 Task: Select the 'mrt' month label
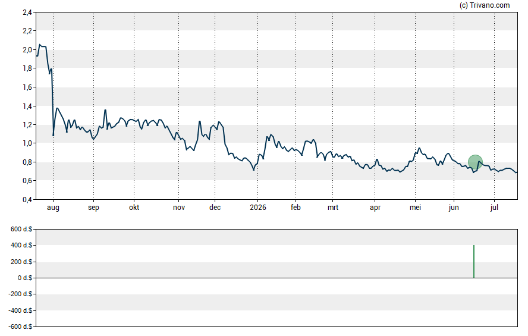click(333, 207)
